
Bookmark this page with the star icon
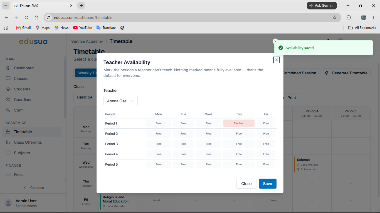point(335,17)
